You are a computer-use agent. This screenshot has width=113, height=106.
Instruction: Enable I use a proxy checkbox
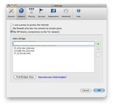(x=11, y=25)
